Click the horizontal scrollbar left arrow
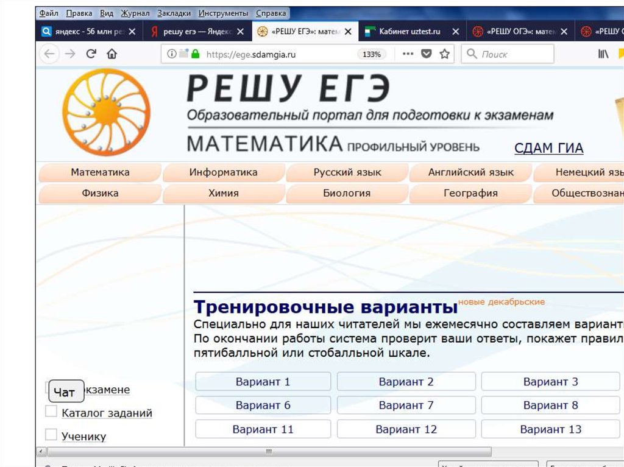 pyautogui.click(x=41, y=452)
